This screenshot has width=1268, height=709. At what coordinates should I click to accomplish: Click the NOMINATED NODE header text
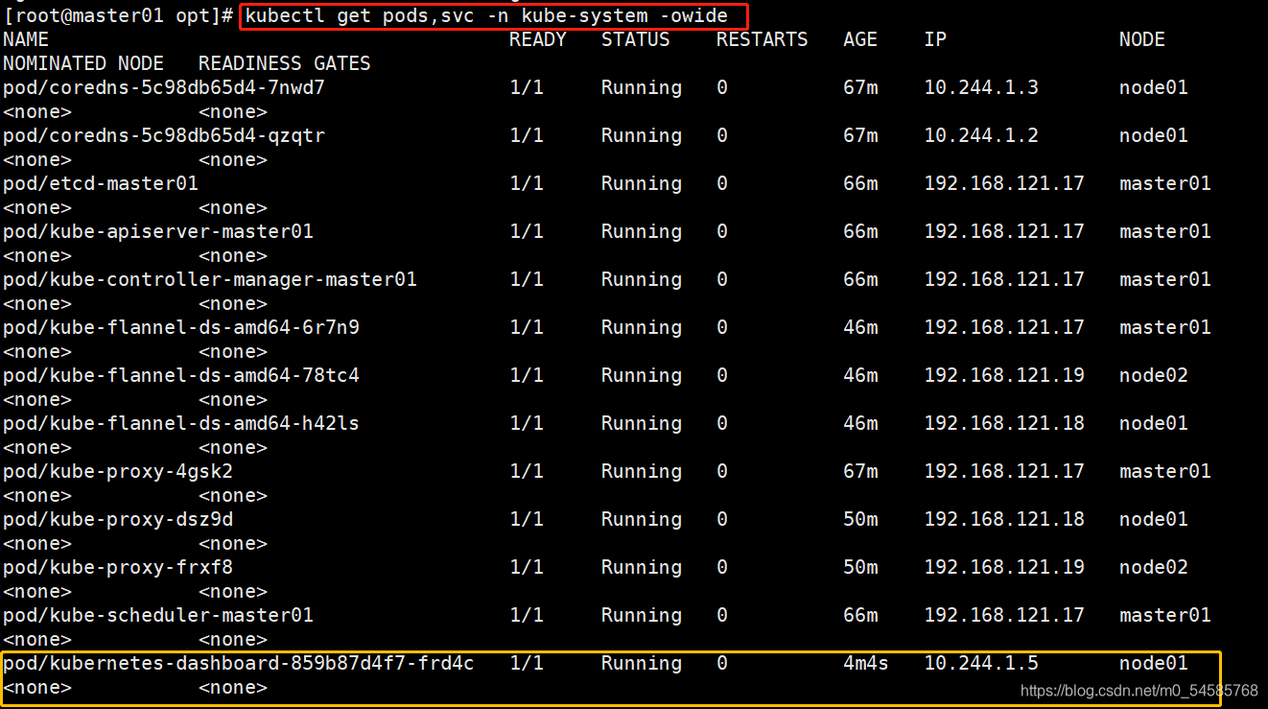coord(83,63)
